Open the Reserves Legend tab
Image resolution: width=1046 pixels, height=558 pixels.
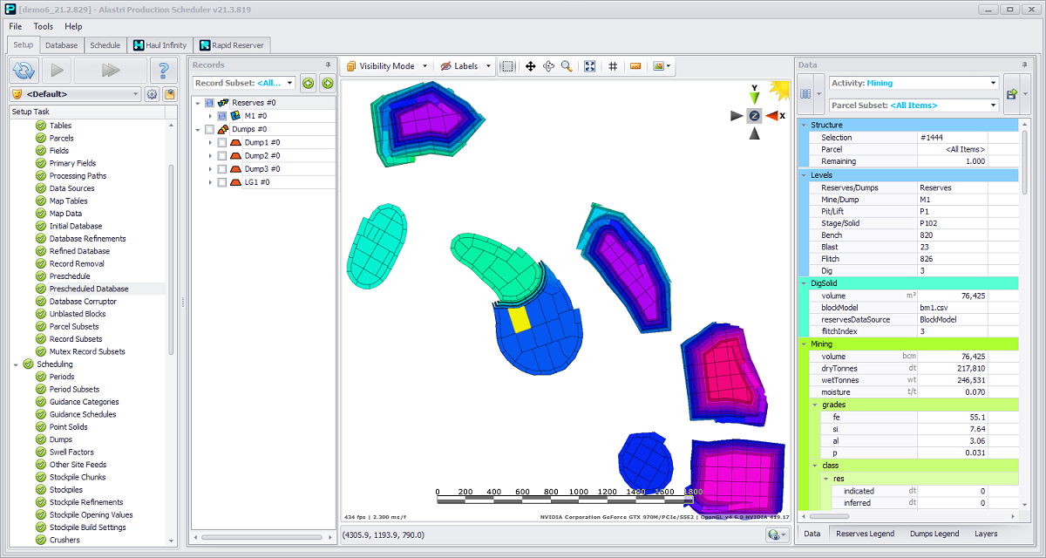[865, 534]
